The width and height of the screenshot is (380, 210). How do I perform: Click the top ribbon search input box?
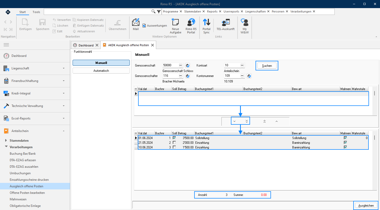pyautogui.click(x=97, y=11)
